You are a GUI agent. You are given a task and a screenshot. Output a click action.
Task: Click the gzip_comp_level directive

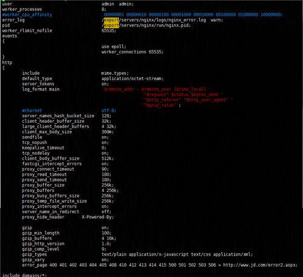pos(41,249)
